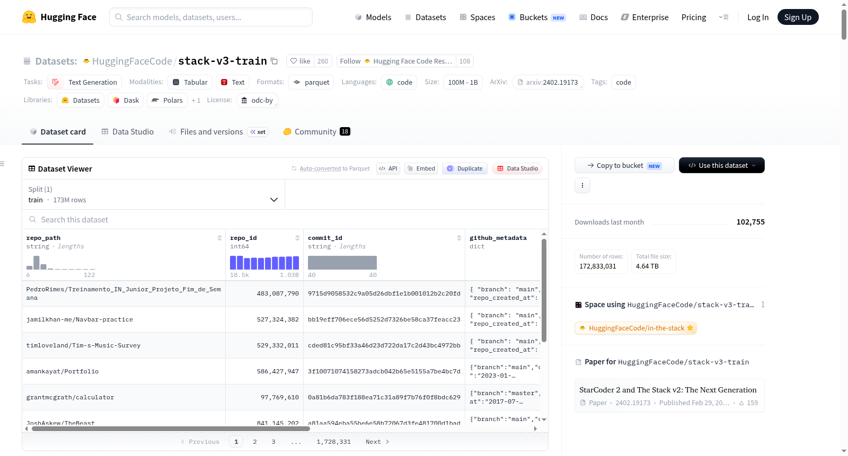The image size is (848, 456).
Task: Click the code language tag
Action: tap(399, 82)
